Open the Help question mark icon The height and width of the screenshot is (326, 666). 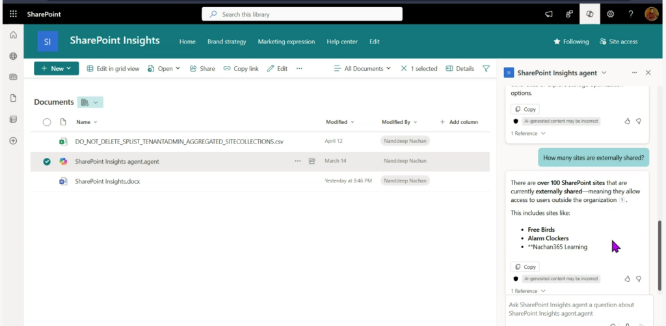tap(630, 14)
